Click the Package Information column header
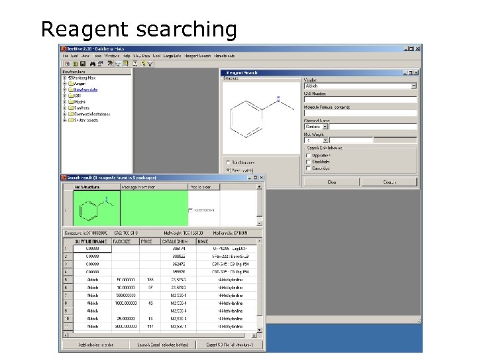477x358 pixels. pyautogui.click(x=154, y=187)
